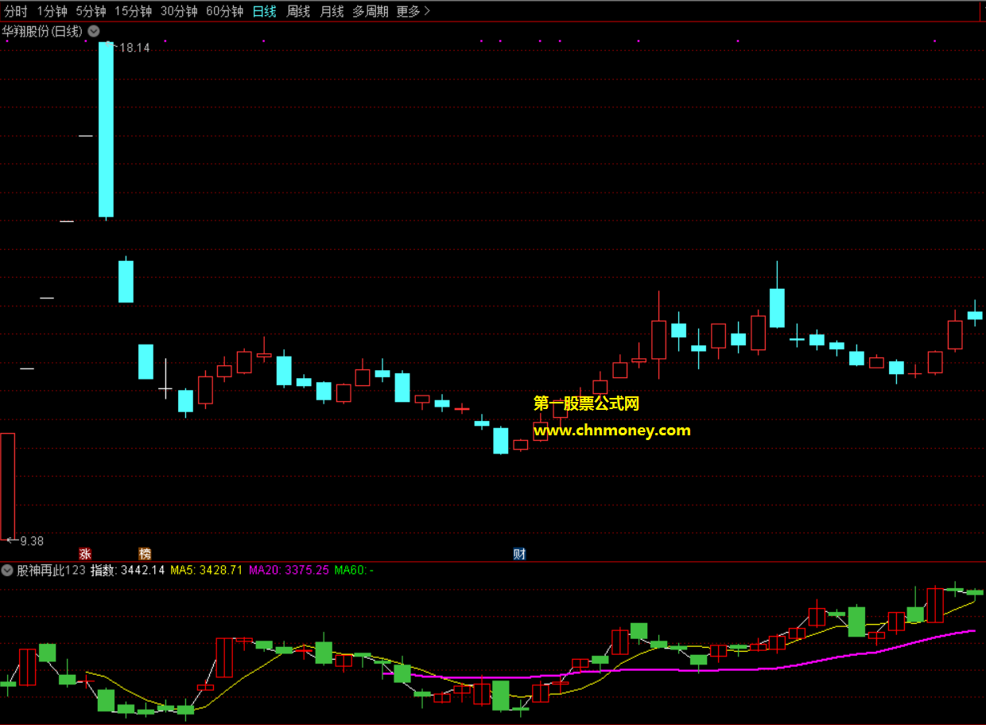Image resolution: width=986 pixels, height=725 pixels.
Task: Click the 华翔股份(日线) chart title
Action: coord(41,31)
